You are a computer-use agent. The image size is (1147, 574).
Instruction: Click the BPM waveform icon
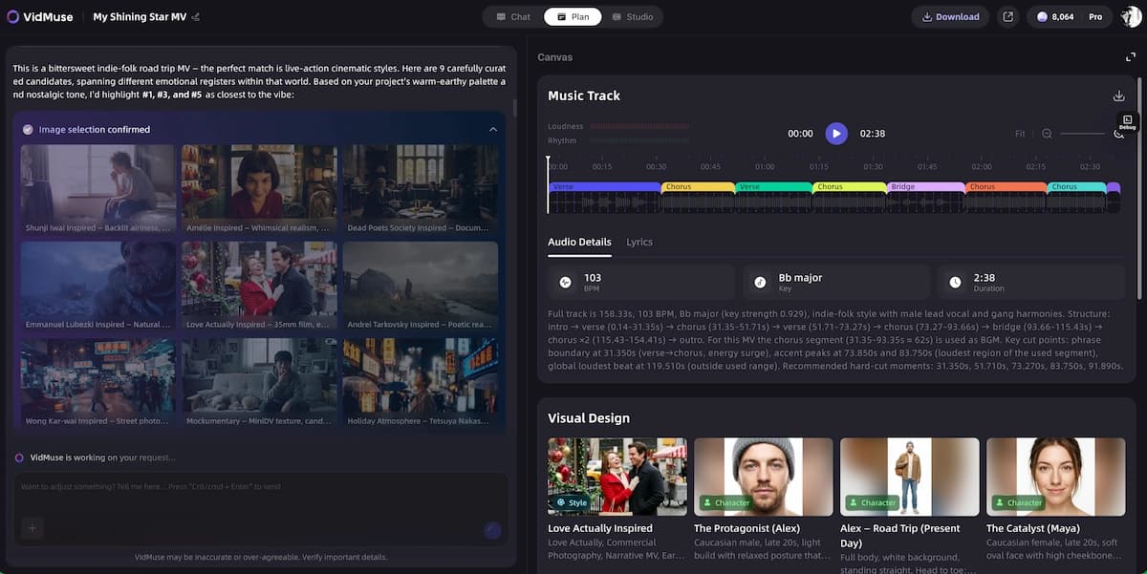click(x=565, y=283)
